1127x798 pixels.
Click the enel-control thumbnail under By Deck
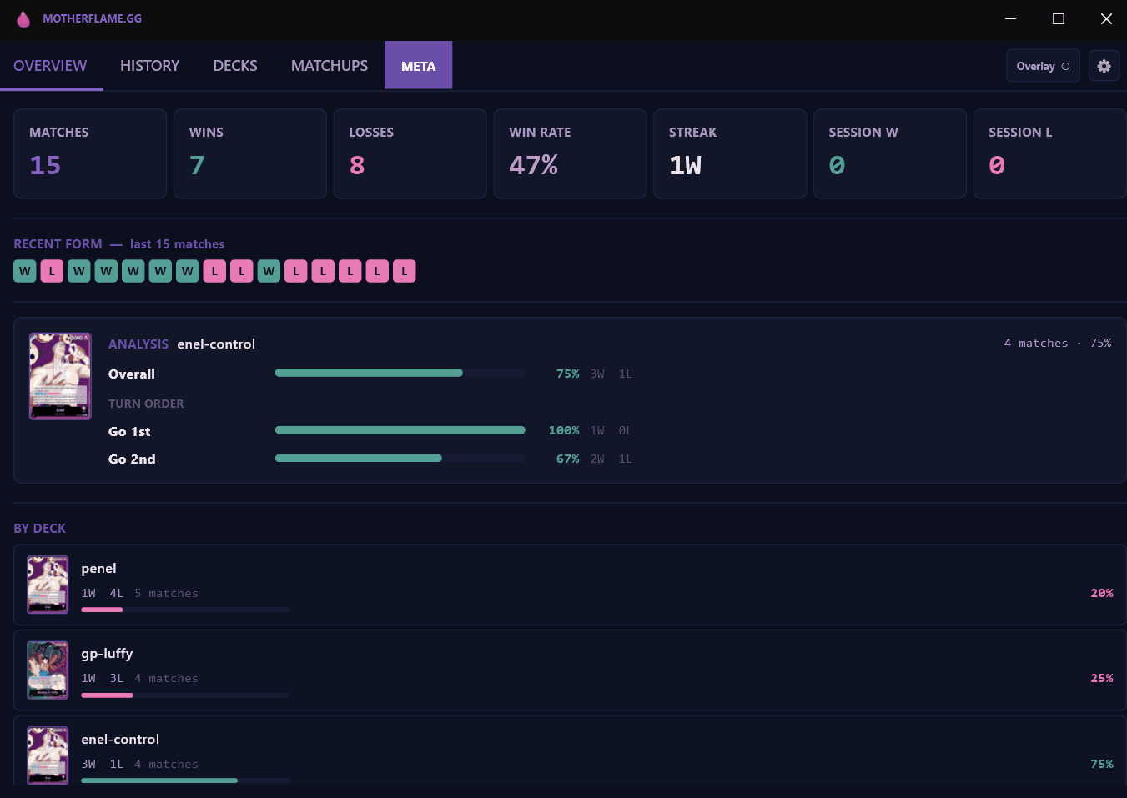pyautogui.click(x=48, y=755)
